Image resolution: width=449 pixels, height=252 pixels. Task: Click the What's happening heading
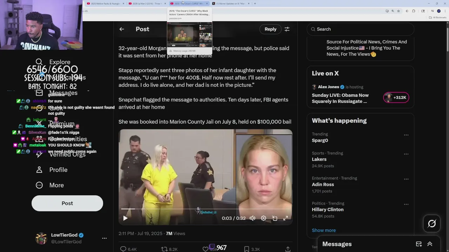coord(339,120)
